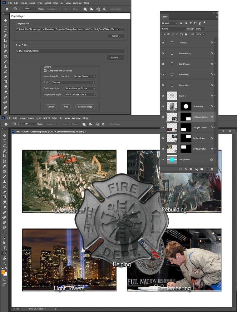Select the Layers panel tab
Image resolution: width=237 pixels, height=312 pixels.
point(165,17)
